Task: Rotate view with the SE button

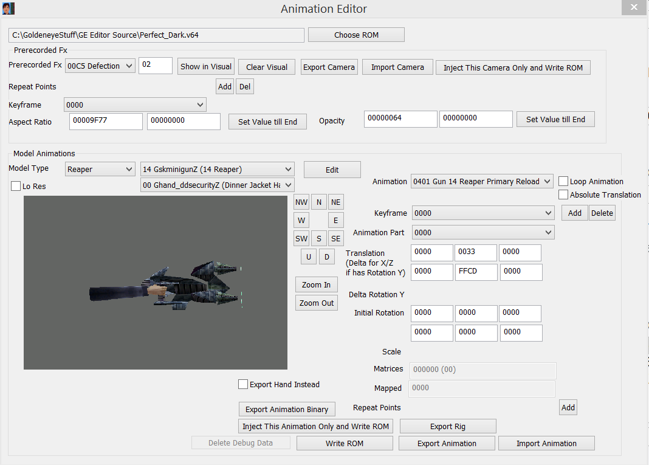Action: pos(335,238)
